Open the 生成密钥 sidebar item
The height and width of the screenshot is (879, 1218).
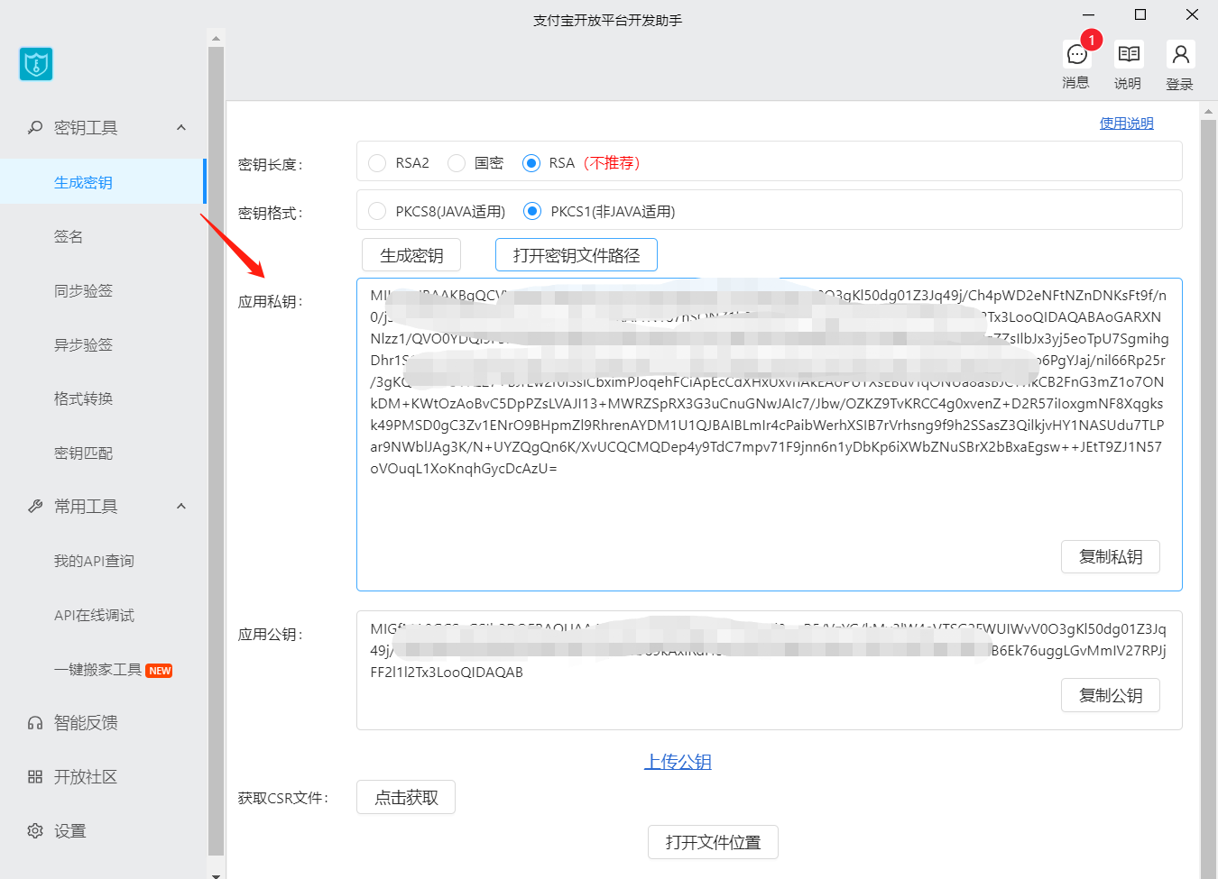tap(103, 182)
